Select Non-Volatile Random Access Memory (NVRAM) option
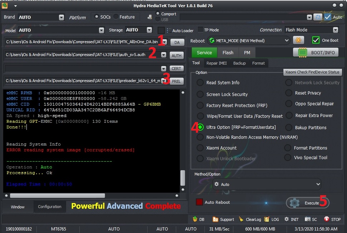The image size is (347, 233). pyautogui.click(x=200, y=137)
